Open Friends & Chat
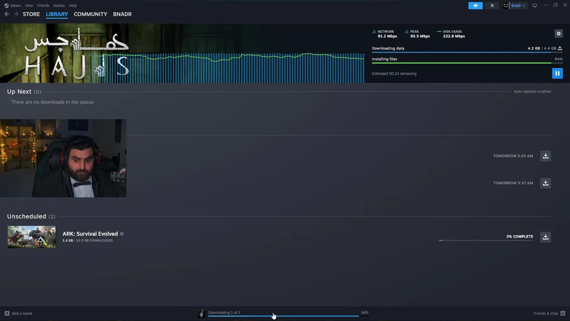This screenshot has height=321, width=570. (x=546, y=313)
